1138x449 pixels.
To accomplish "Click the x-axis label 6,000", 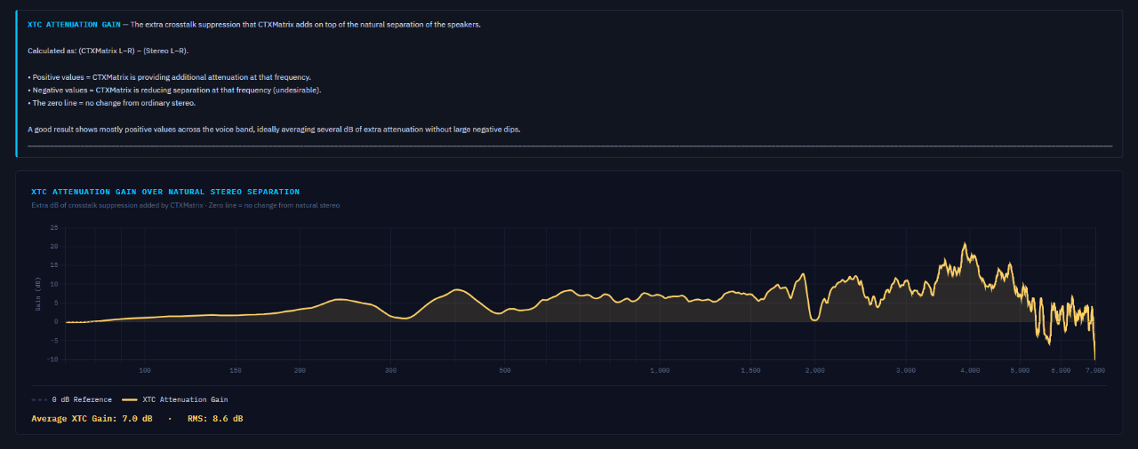I will pyautogui.click(x=1060, y=369).
